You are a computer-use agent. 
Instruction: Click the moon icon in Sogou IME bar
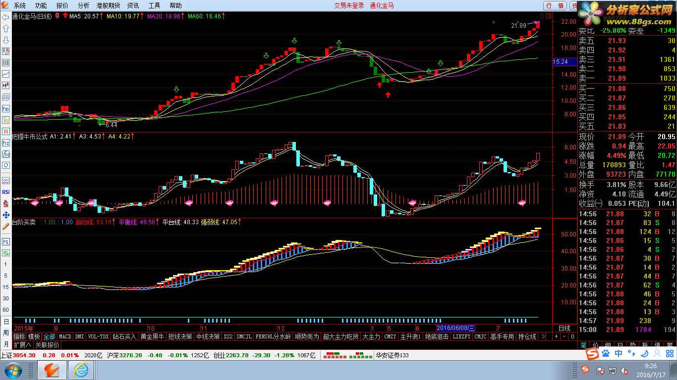pos(645,353)
